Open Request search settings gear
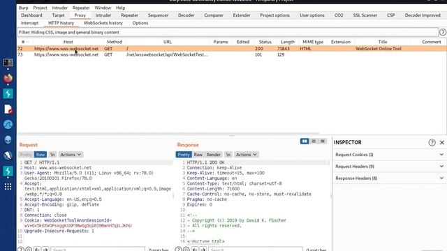 (x=29, y=250)
